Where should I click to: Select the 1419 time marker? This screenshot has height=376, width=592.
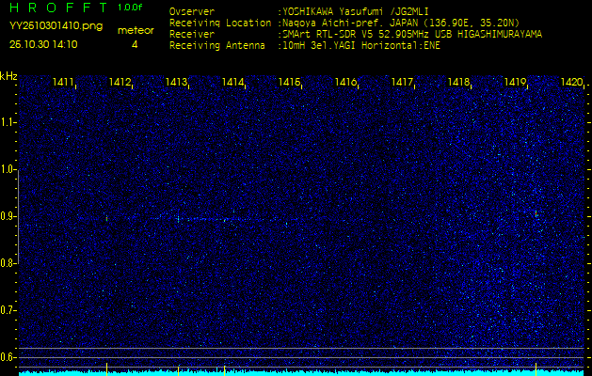[516, 83]
